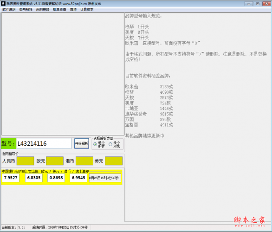
Task: Open the 计算成本 menu
Action: click(87, 10)
